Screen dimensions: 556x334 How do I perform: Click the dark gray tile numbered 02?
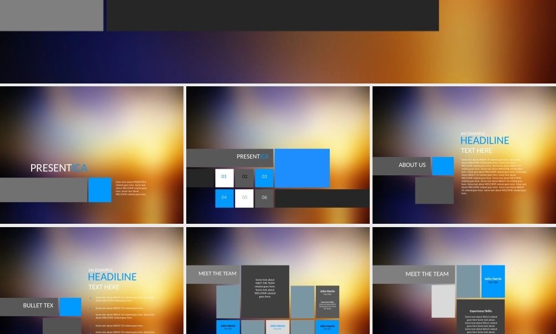tap(244, 178)
